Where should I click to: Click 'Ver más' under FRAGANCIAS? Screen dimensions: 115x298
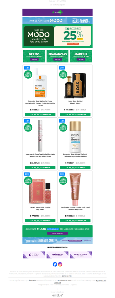(57, 59)
